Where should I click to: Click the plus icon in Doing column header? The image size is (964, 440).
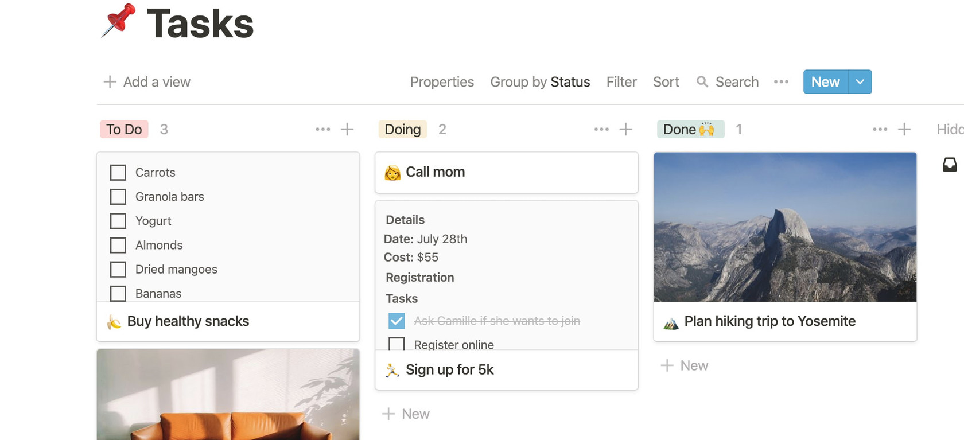click(625, 129)
